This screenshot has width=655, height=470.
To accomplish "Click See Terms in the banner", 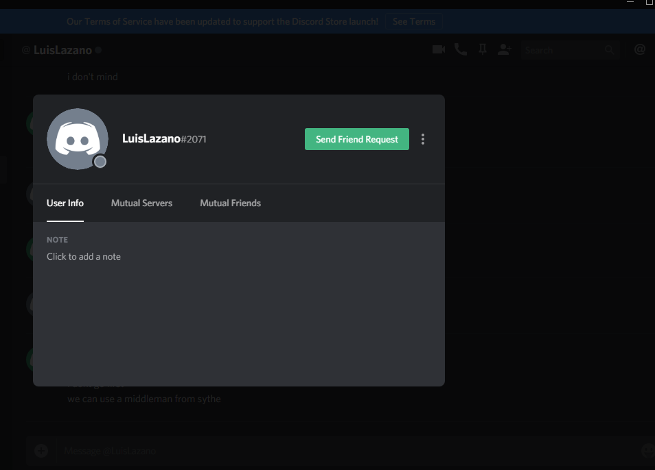I will [x=413, y=22].
